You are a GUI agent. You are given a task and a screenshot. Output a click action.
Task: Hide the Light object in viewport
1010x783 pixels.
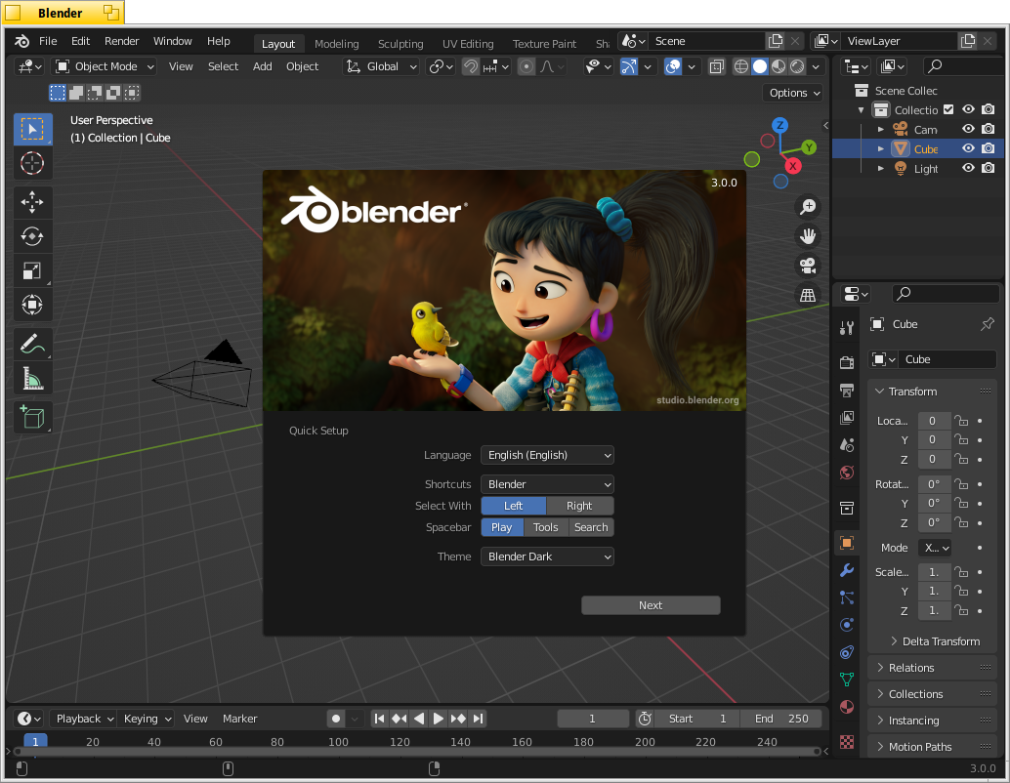(x=968, y=168)
